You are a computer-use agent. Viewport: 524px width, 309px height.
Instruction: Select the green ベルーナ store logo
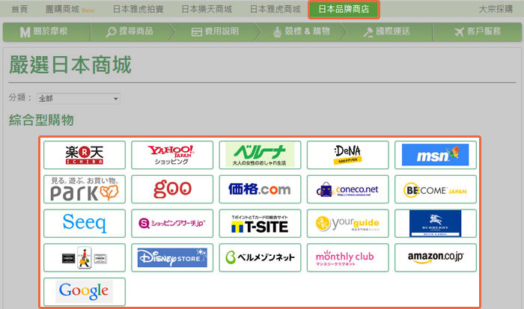coord(260,155)
